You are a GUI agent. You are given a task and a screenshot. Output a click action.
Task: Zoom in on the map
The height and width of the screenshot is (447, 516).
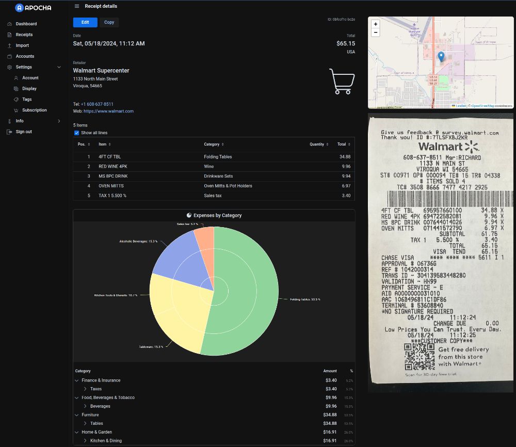pos(376,24)
